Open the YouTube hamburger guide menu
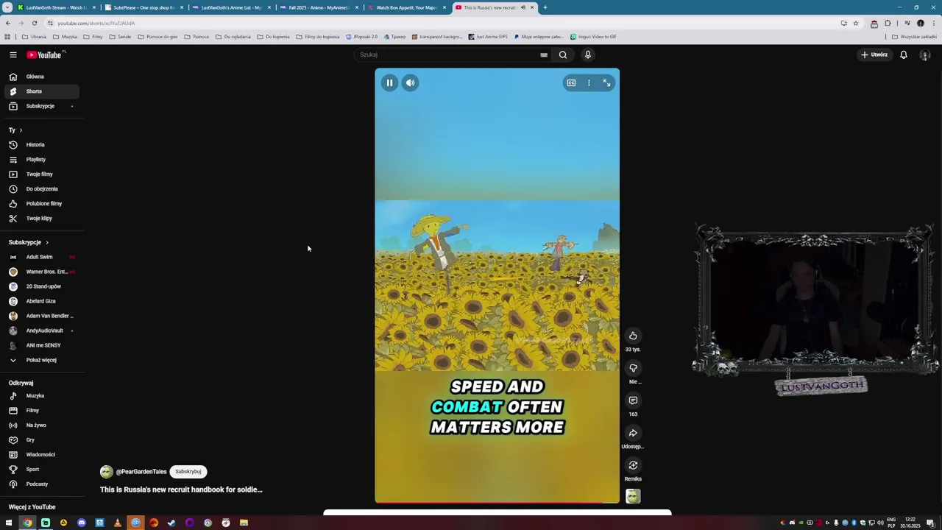The image size is (942, 530). tap(13, 54)
